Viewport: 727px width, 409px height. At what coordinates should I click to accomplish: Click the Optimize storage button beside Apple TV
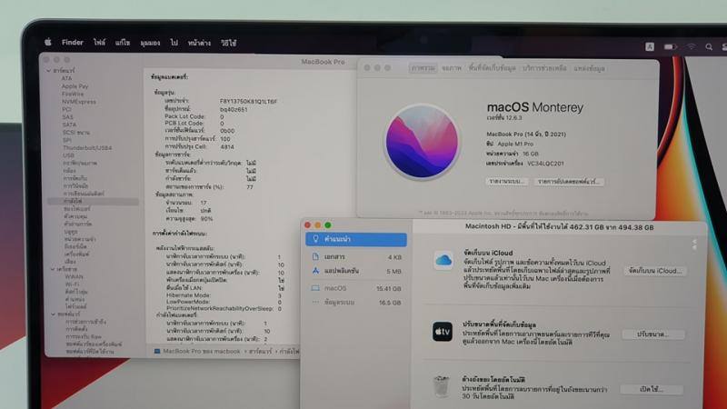(652, 334)
